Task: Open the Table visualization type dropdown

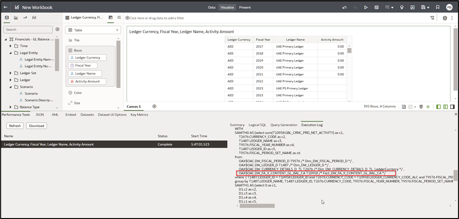Action: pyautogui.click(x=93, y=30)
